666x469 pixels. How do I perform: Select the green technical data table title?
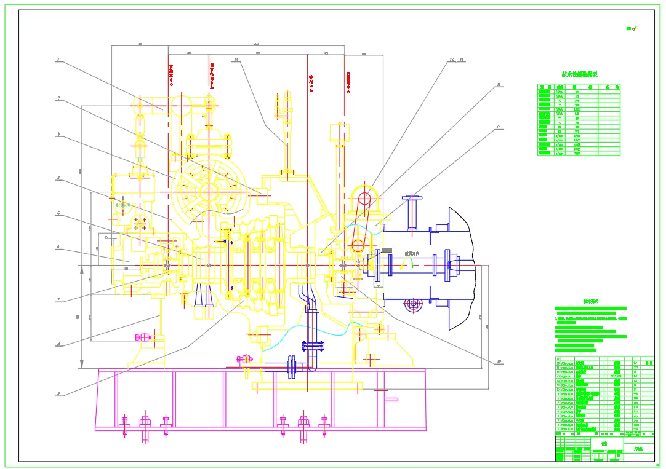point(579,74)
